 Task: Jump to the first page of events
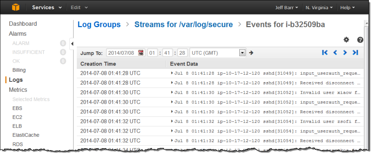325,53
